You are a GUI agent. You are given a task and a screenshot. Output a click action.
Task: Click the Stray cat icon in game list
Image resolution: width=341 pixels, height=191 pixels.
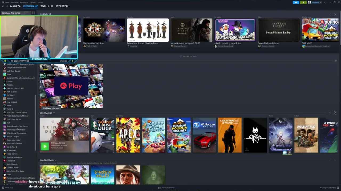[5, 175]
